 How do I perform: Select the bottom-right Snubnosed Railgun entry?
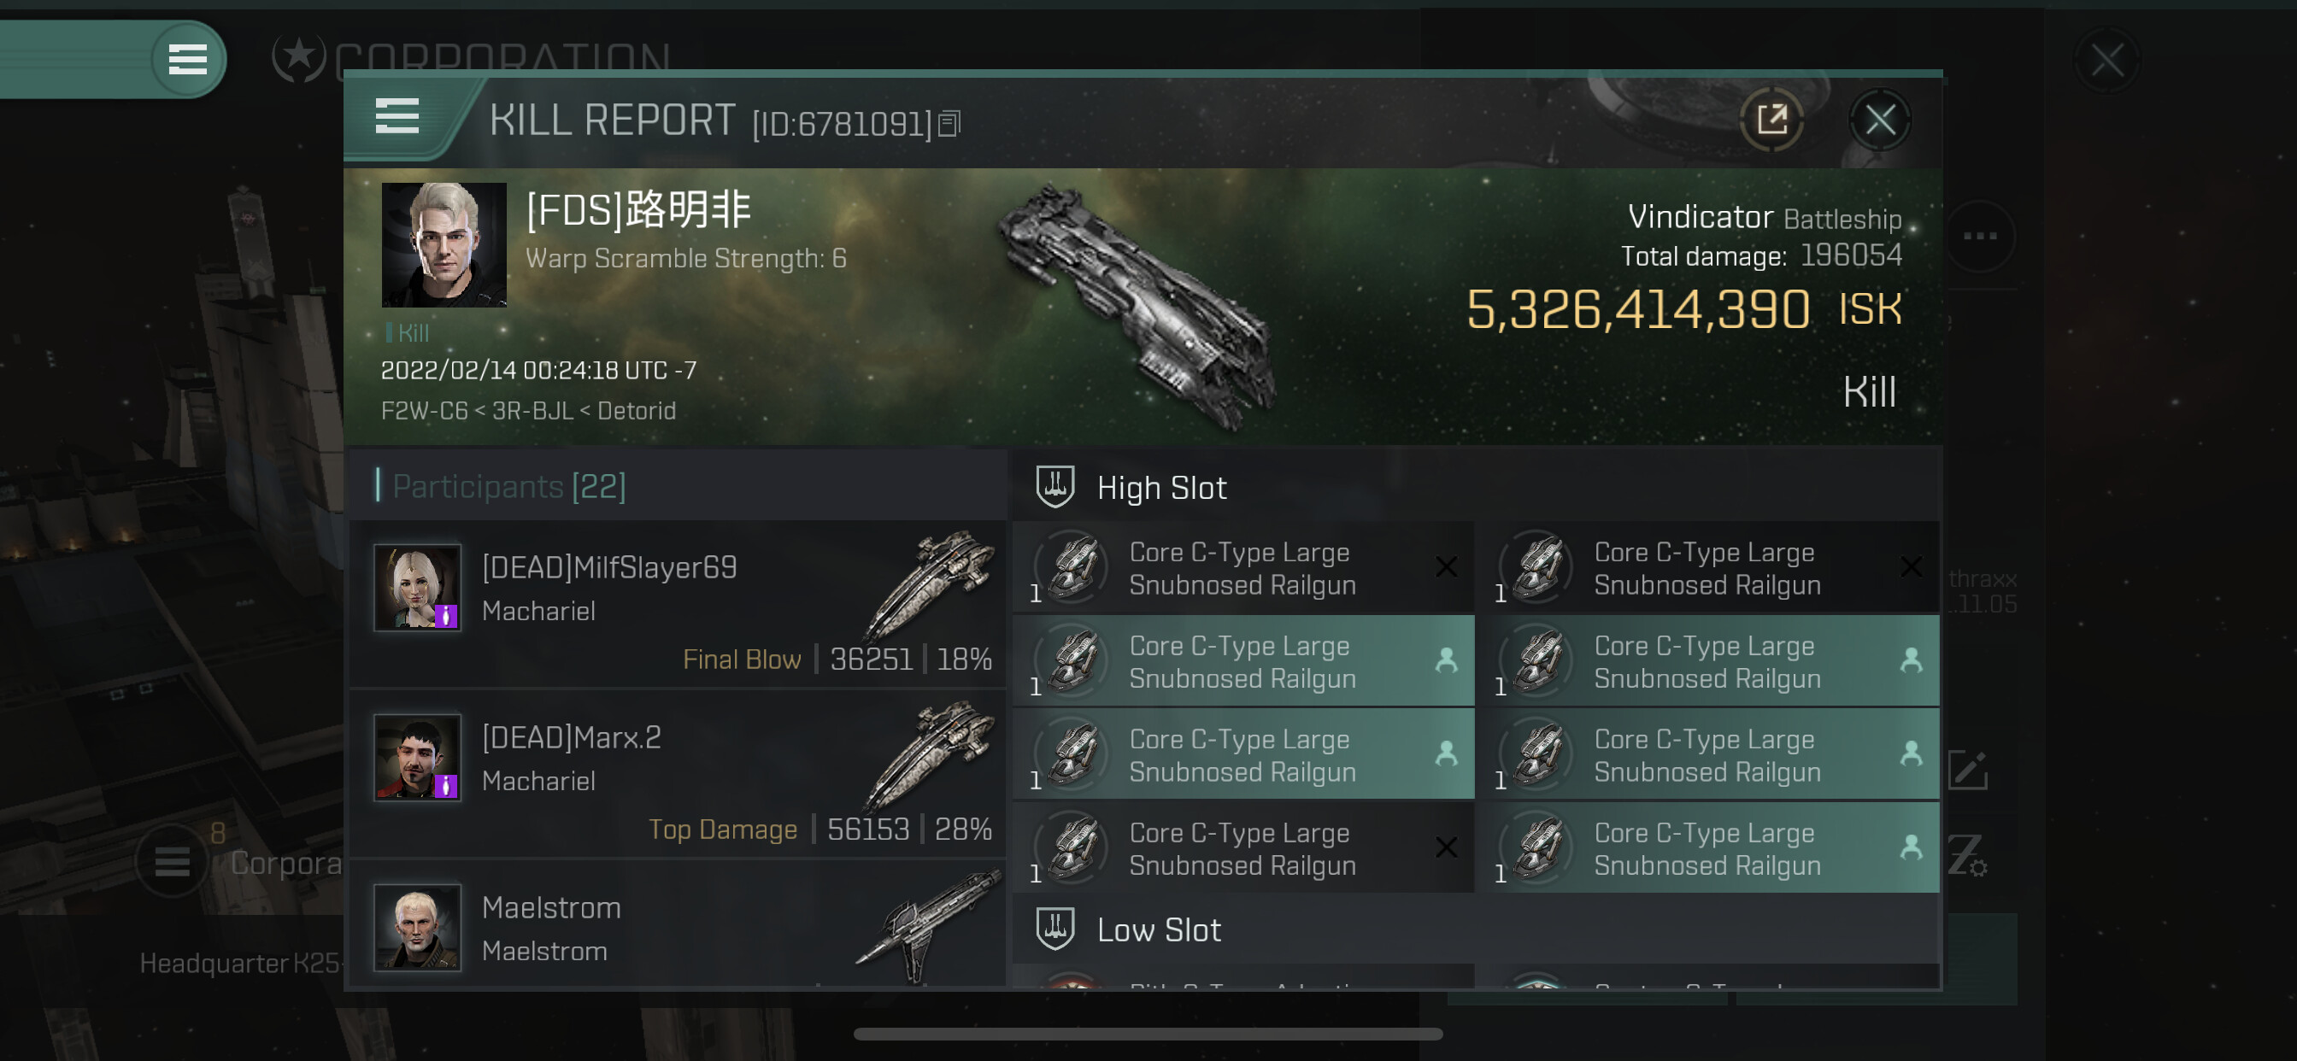click(1708, 848)
